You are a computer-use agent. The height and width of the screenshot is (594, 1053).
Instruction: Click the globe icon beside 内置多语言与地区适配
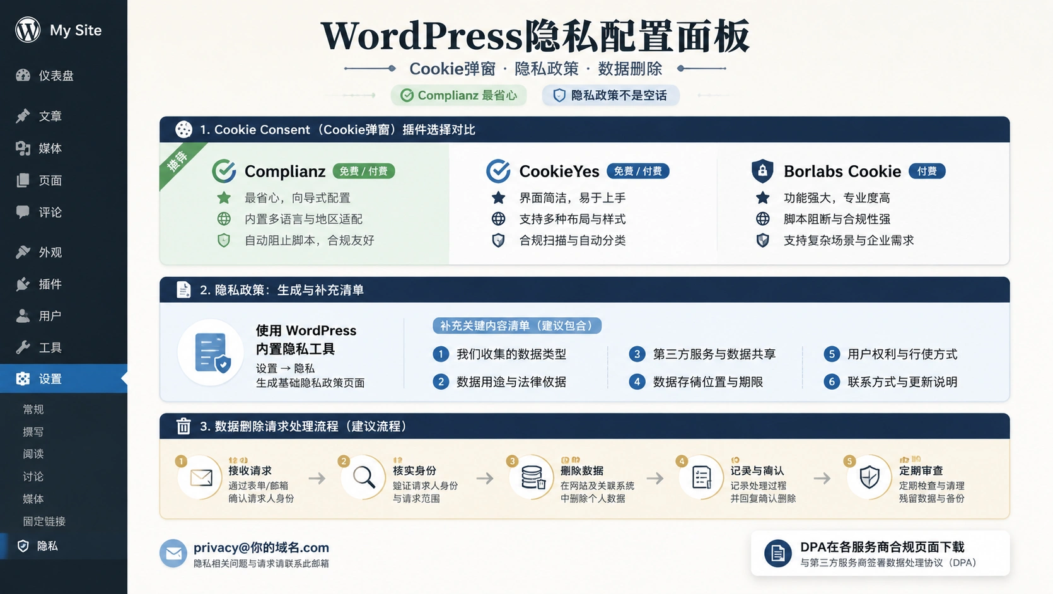coord(224,219)
